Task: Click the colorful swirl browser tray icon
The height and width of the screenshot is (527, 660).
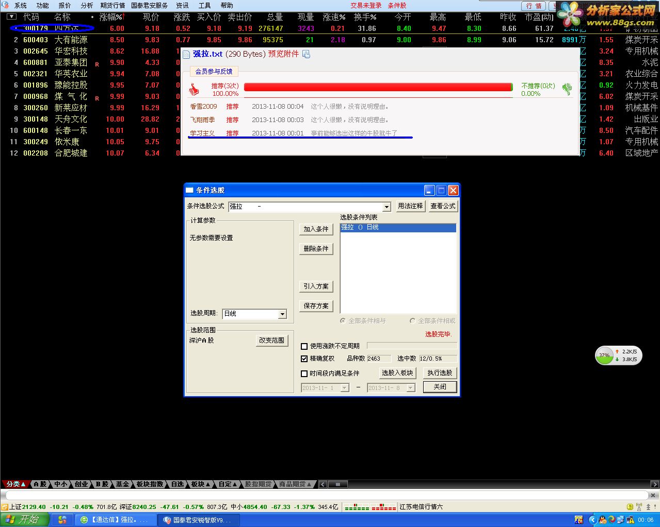Action: [x=611, y=520]
